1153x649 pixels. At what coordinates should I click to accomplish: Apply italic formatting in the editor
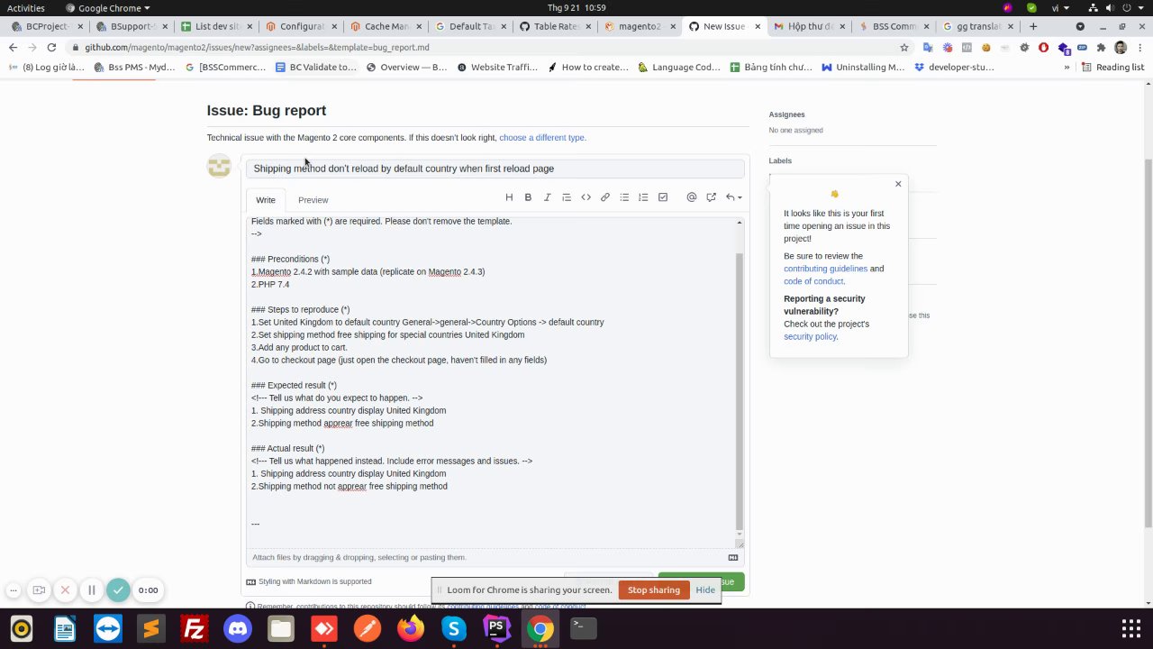point(547,197)
